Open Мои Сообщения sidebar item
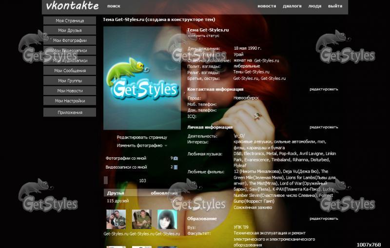 click(70, 71)
